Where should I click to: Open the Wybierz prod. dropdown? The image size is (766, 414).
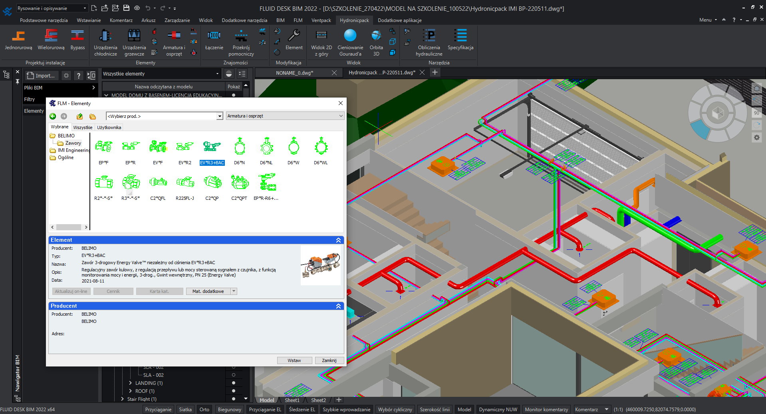(x=219, y=116)
